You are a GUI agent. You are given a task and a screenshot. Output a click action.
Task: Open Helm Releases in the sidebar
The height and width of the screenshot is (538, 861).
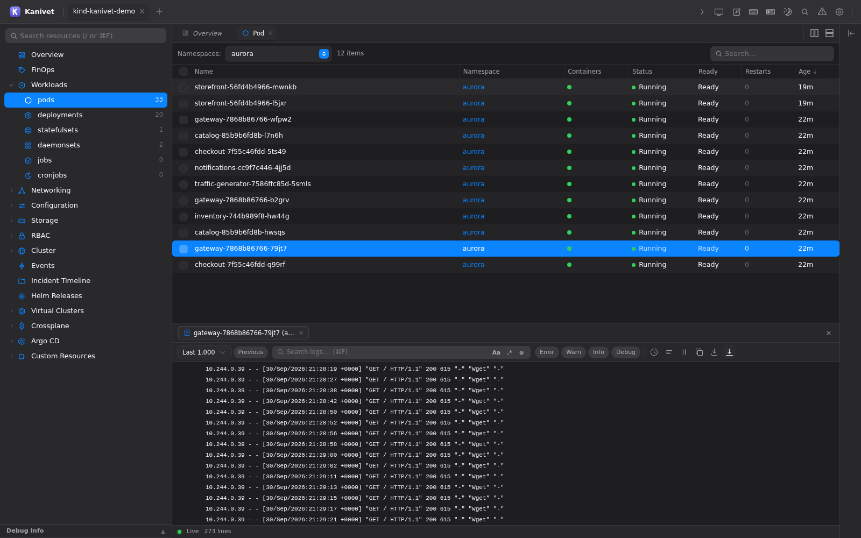(x=86, y=296)
